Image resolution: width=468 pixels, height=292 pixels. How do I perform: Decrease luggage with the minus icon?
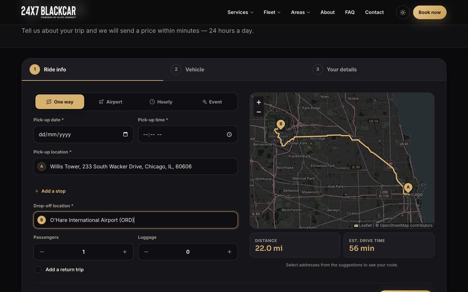click(146, 252)
